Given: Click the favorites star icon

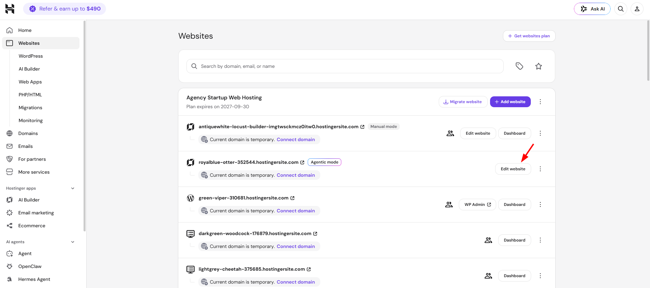Looking at the screenshot, I should (x=539, y=66).
